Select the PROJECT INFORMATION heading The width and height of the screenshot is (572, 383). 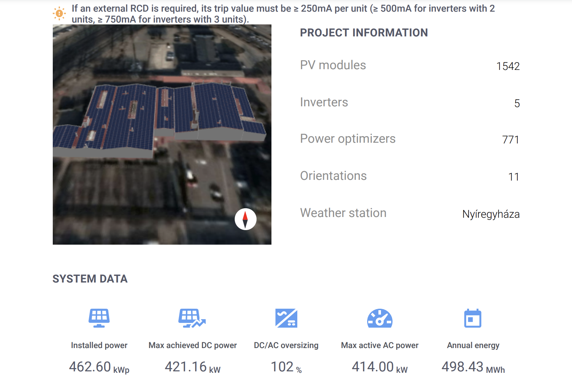tap(364, 33)
